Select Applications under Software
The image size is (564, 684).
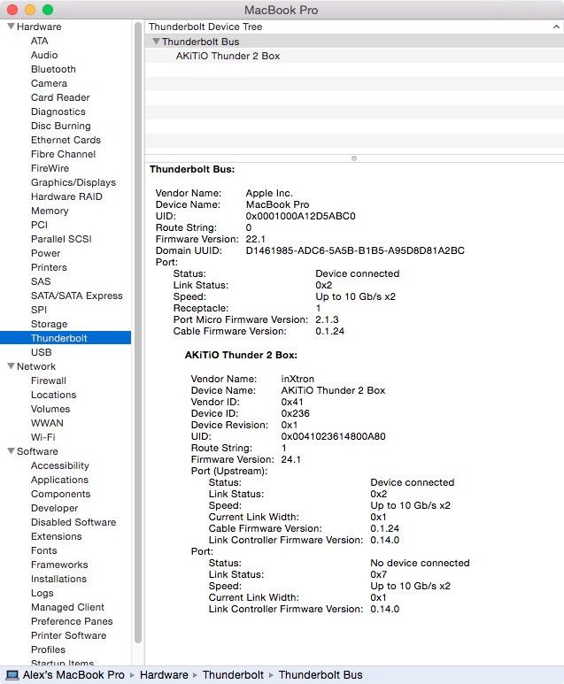[59, 480]
